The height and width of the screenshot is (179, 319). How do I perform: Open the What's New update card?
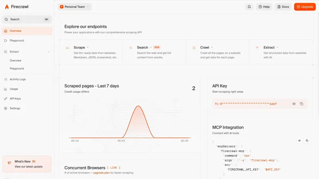(27, 164)
